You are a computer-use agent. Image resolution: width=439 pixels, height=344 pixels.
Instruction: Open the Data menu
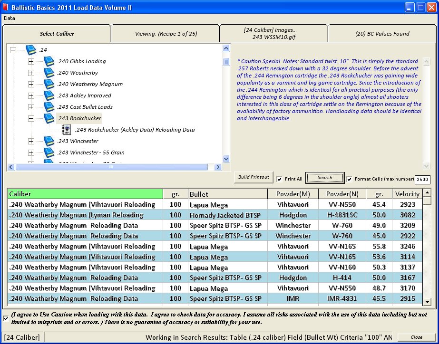(x=10, y=18)
